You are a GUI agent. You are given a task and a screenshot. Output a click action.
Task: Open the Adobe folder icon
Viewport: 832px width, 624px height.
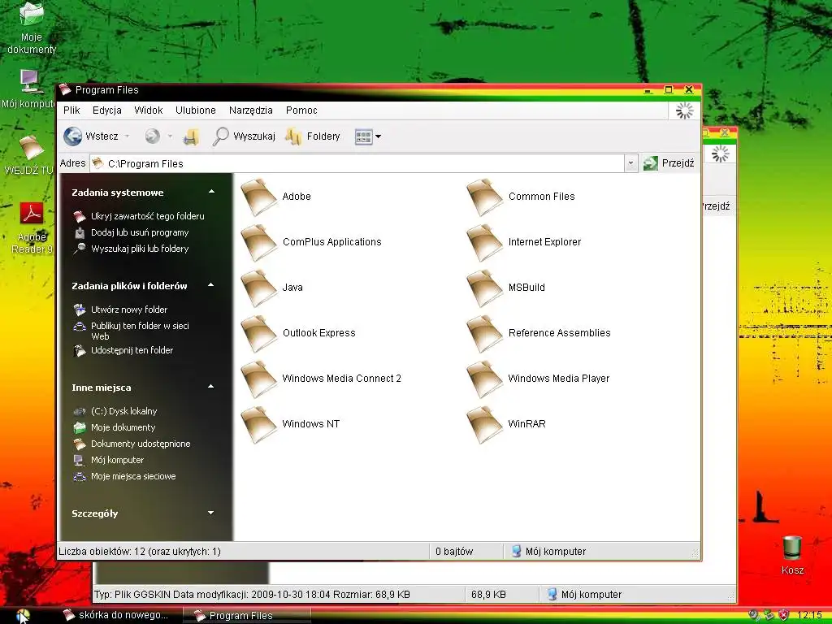click(x=259, y=197)
